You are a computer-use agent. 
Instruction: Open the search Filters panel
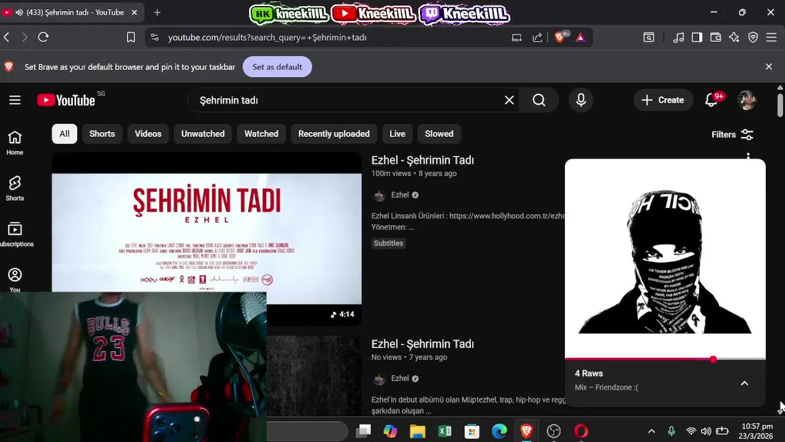(x=732, y=134)
